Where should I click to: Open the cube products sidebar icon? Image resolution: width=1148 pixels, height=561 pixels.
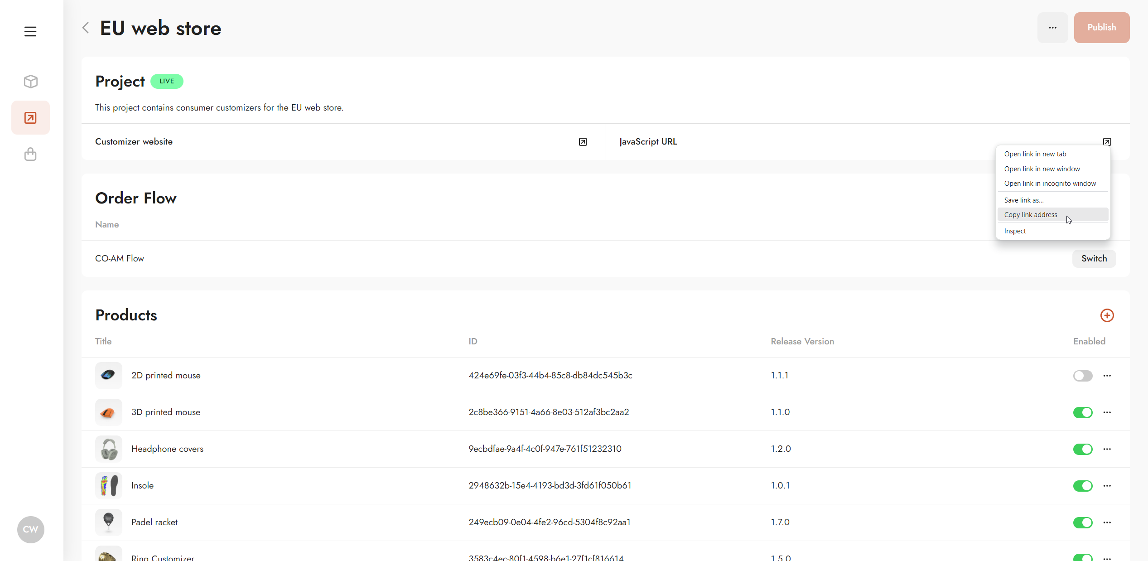tap(30, 82)
